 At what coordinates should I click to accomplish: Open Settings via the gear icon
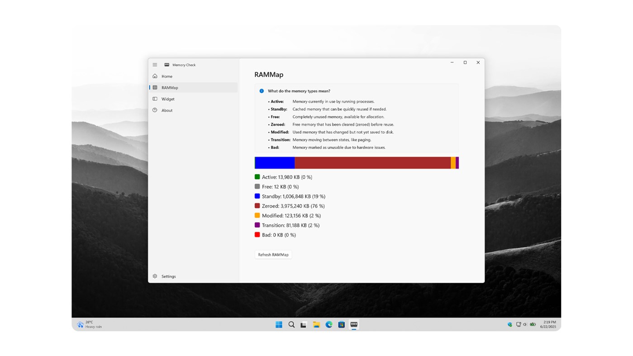154,276
